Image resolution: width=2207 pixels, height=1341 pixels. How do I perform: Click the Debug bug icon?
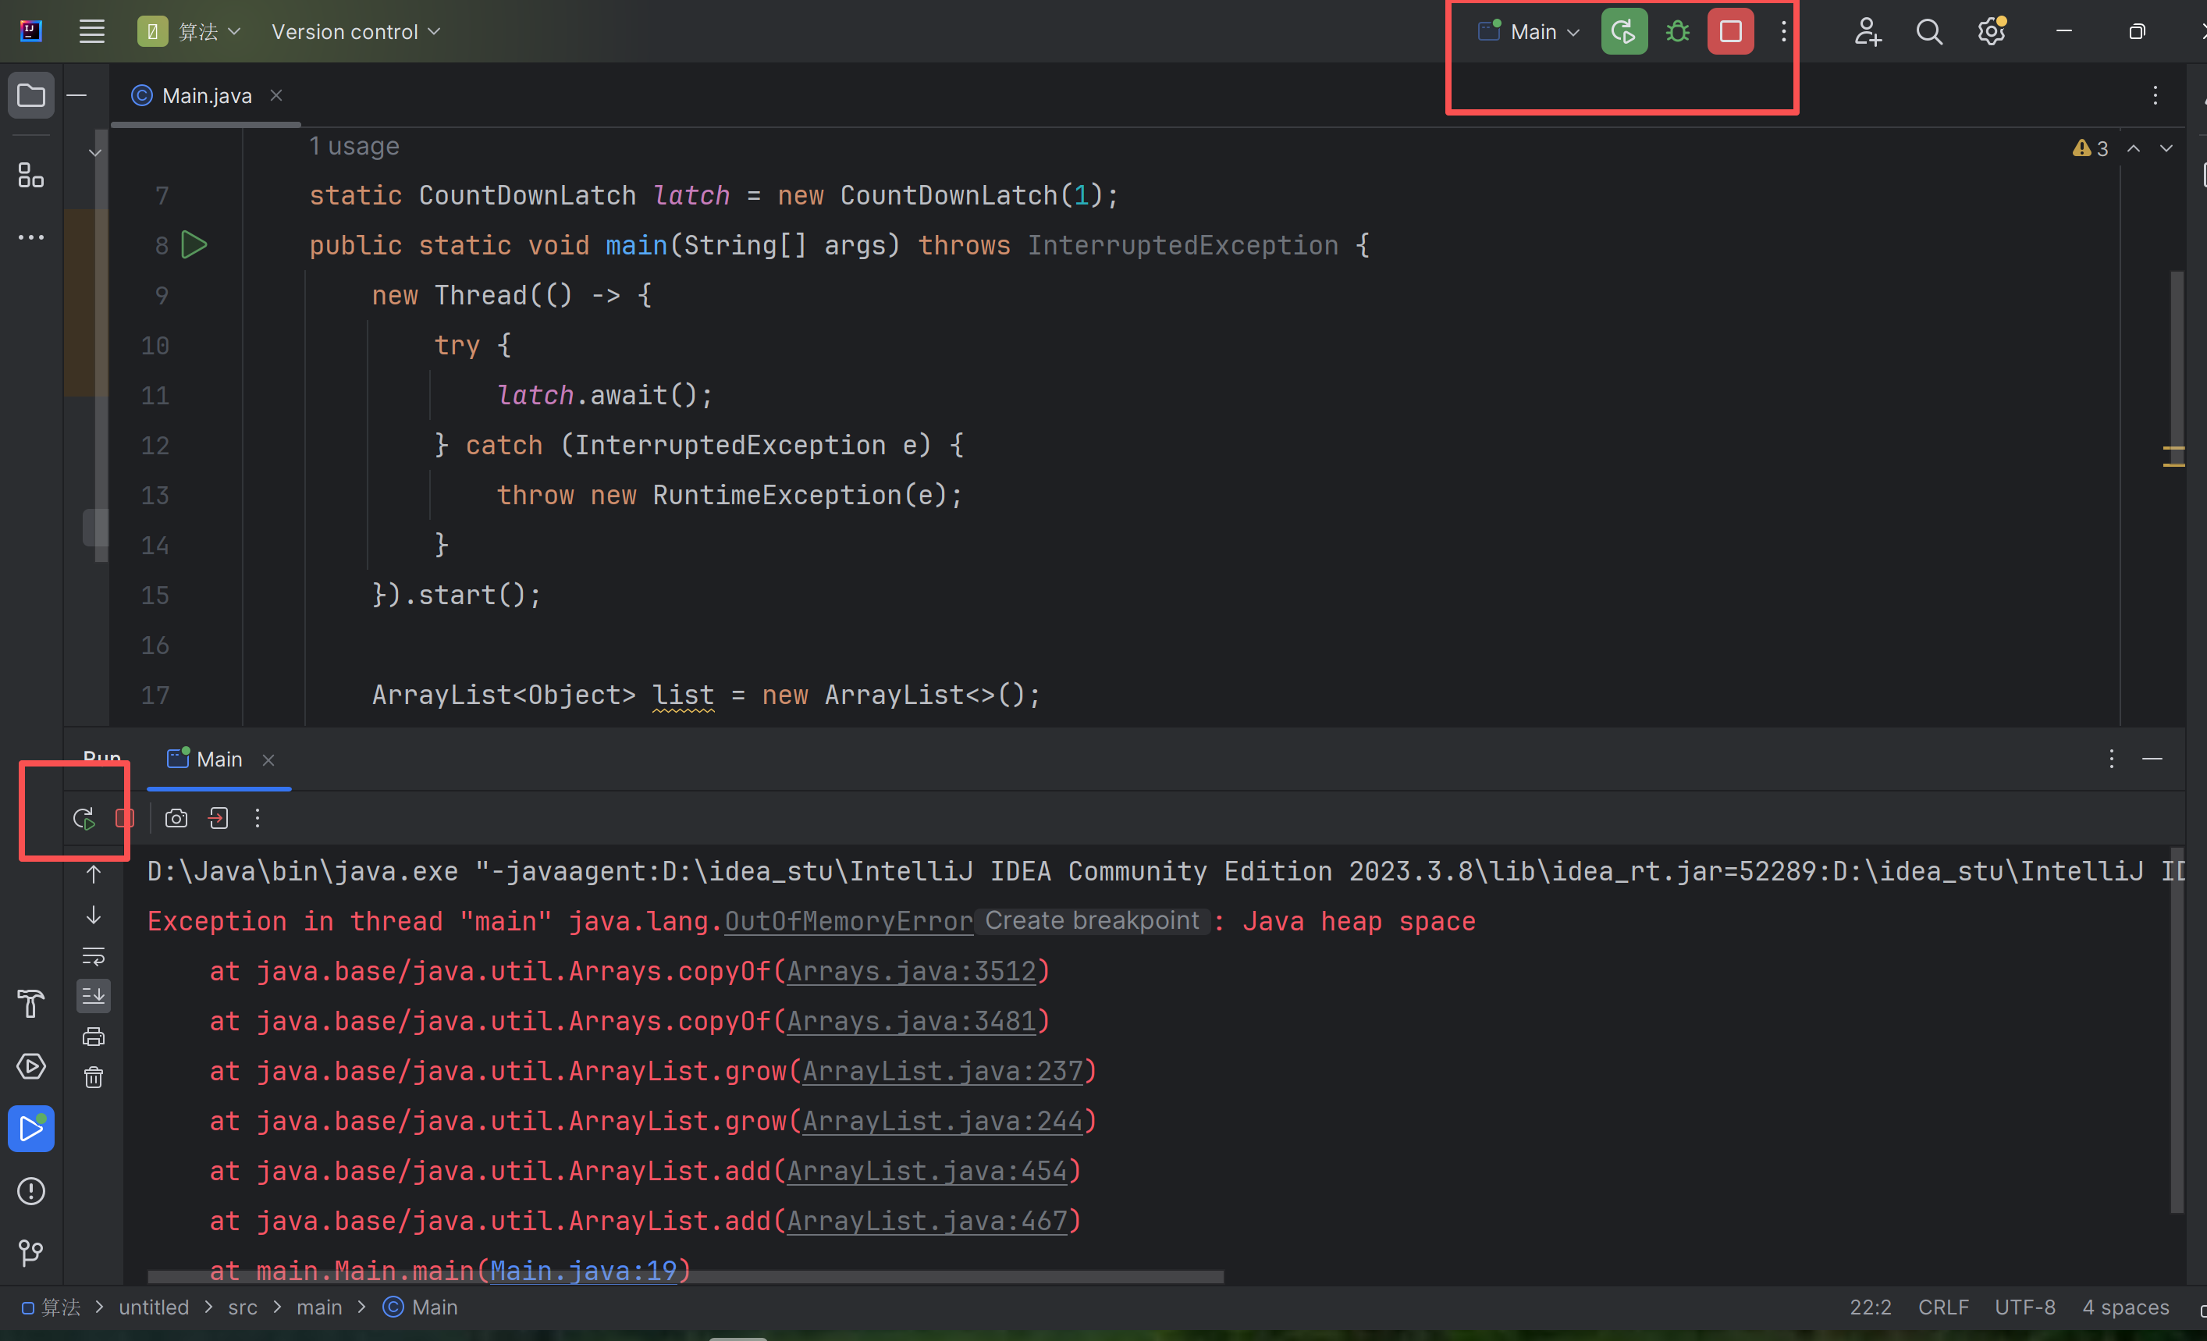[x=1677, y=32]
